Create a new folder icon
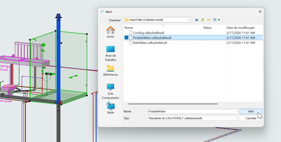The image size is (281, 142). coord(208,20)
